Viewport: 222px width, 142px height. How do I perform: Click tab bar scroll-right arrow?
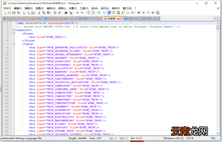(218, 18)
